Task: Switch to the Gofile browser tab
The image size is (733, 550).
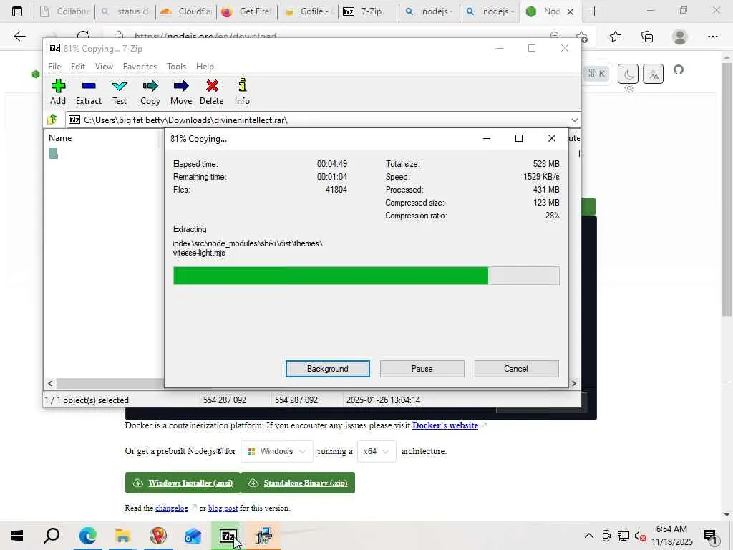Action: pos(308,11)
